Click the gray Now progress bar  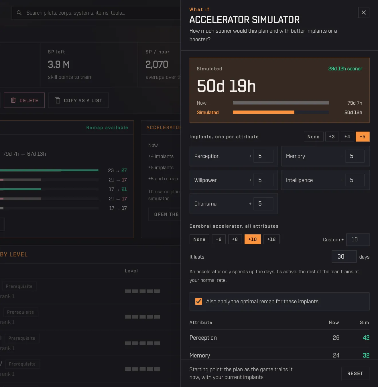281,103
